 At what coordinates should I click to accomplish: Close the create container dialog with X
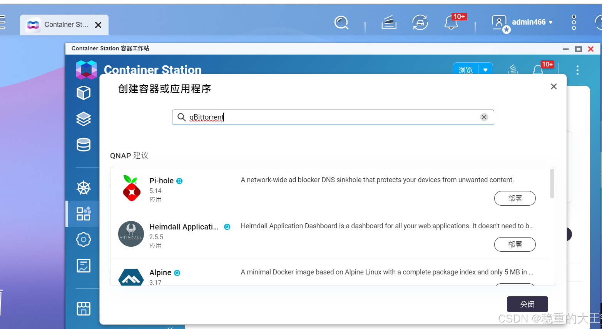click(554, 86)
